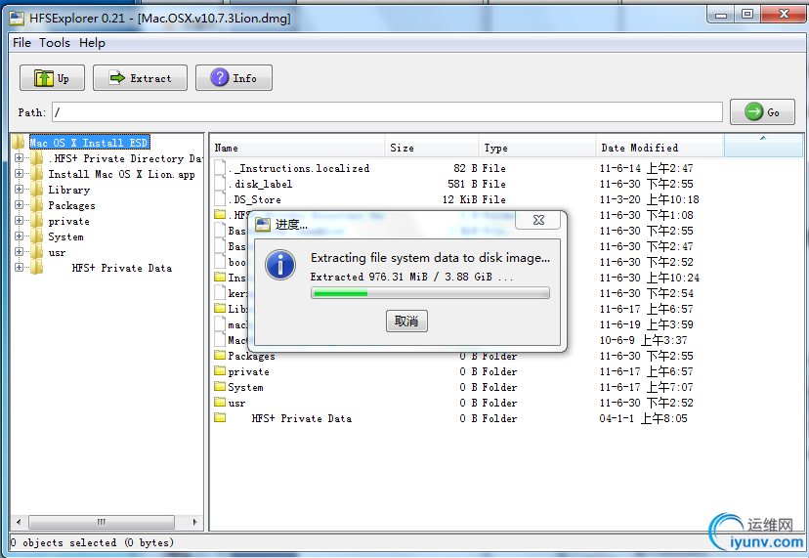Expand the private tree node
This screenshot has height=558, width=809.
point(20,221)
